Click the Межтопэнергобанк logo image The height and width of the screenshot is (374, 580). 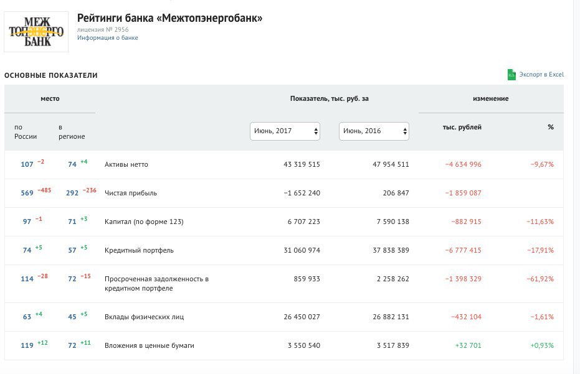[x=36, y=32]
